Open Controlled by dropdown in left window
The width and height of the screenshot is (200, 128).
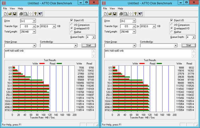click(76, 45)
